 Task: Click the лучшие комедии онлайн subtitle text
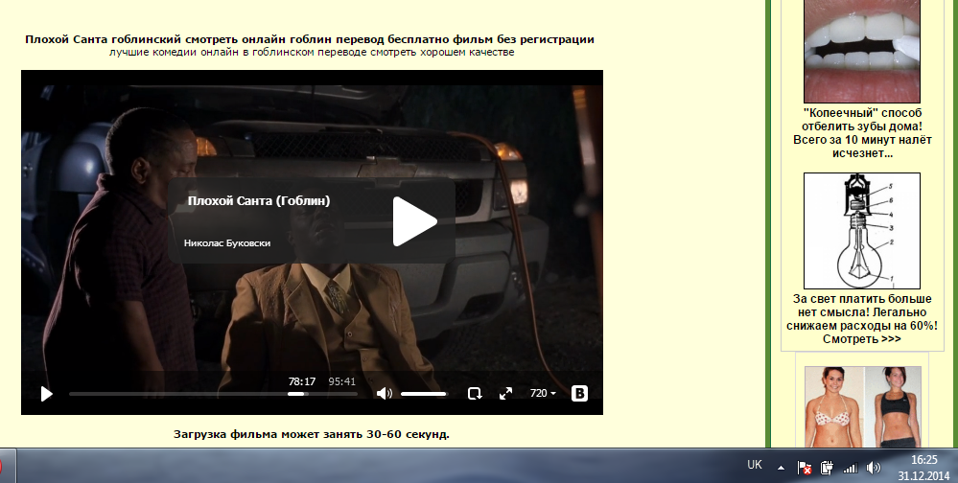coord(312,53)
